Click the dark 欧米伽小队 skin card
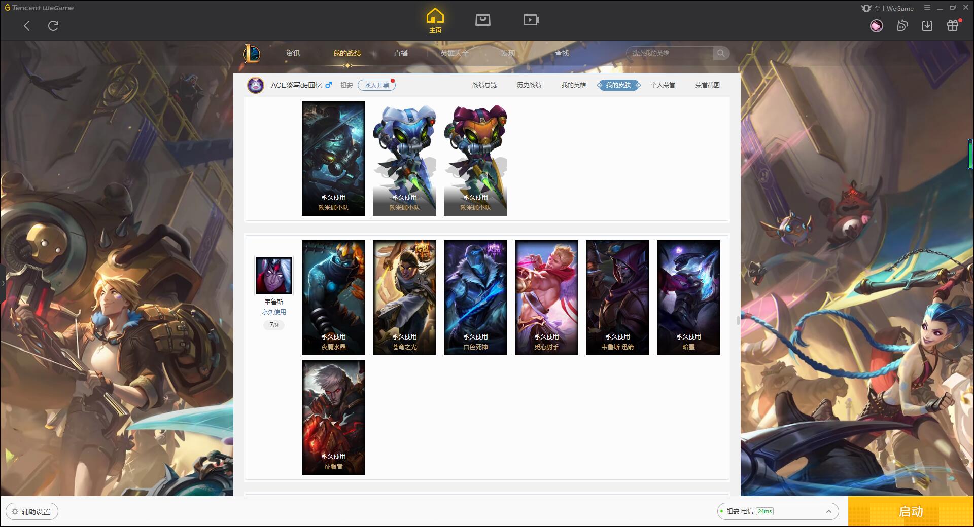Viewport: 974px width, 527px height. click(x=333, y=158)
